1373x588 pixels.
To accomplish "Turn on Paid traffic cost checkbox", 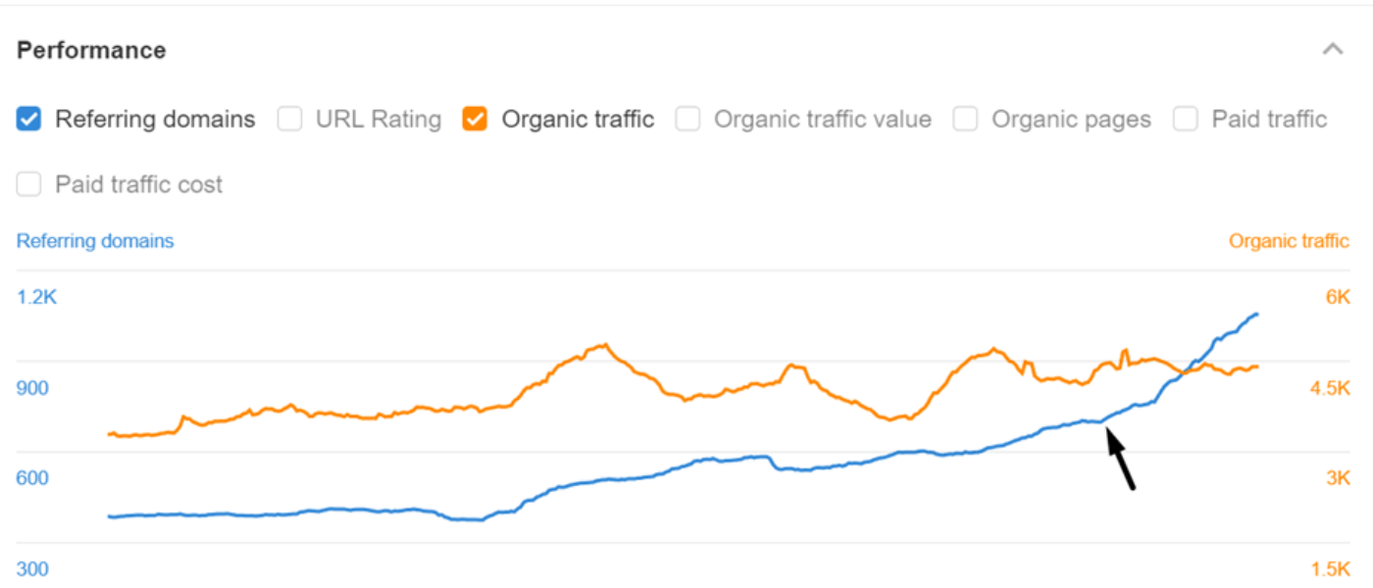I will (29, 184).
